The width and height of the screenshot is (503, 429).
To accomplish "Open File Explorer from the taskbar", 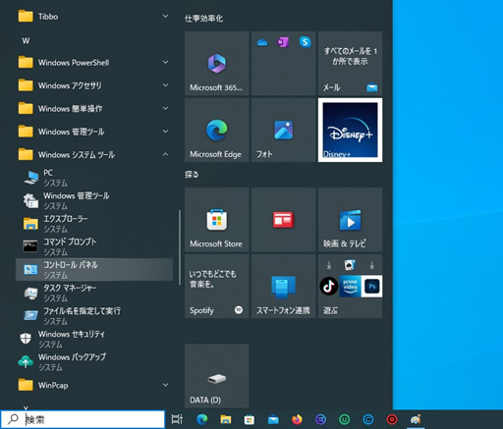I will point(226,419).
